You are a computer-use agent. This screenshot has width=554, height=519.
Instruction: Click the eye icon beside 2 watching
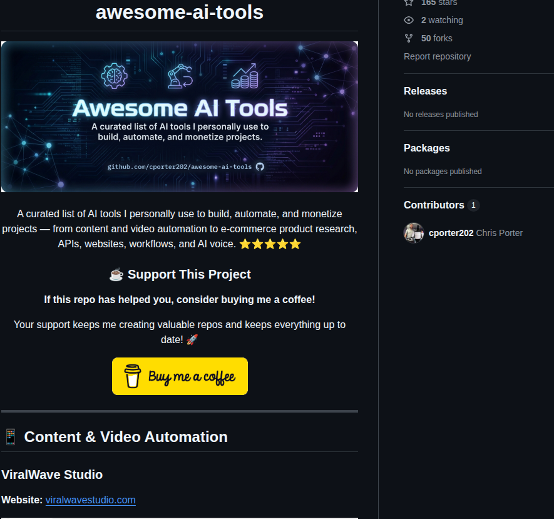tap(408, 20)
